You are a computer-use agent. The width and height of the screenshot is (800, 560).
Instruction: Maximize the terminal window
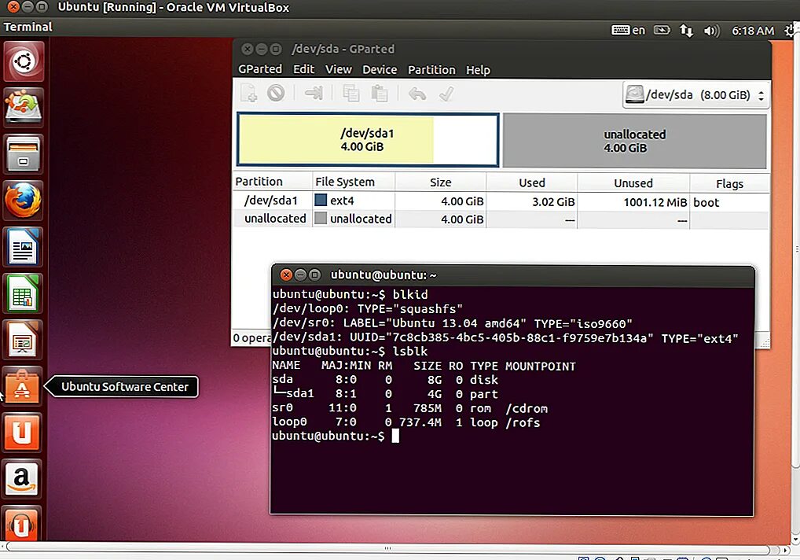tap(315, 275)
